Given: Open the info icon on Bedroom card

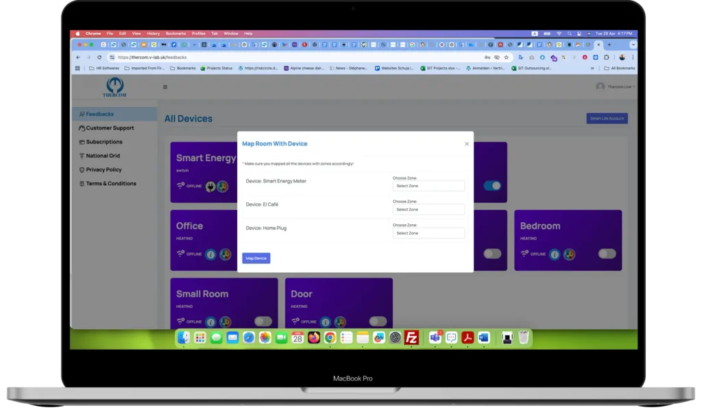Looking at the screenshot, I should click(x=554, y=254).
